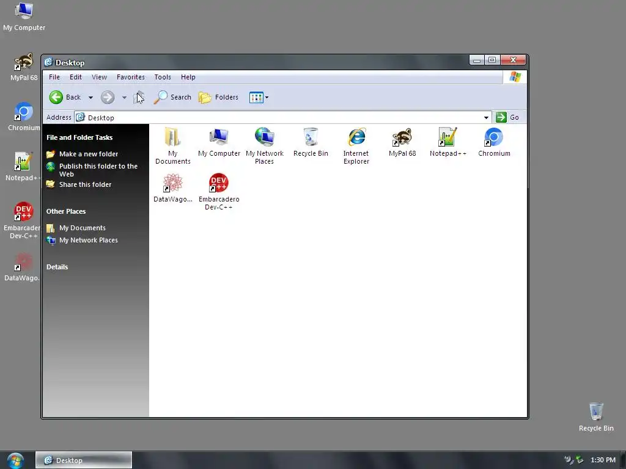Click the clock showing 1:30 PM

click(x=603, y=460)
